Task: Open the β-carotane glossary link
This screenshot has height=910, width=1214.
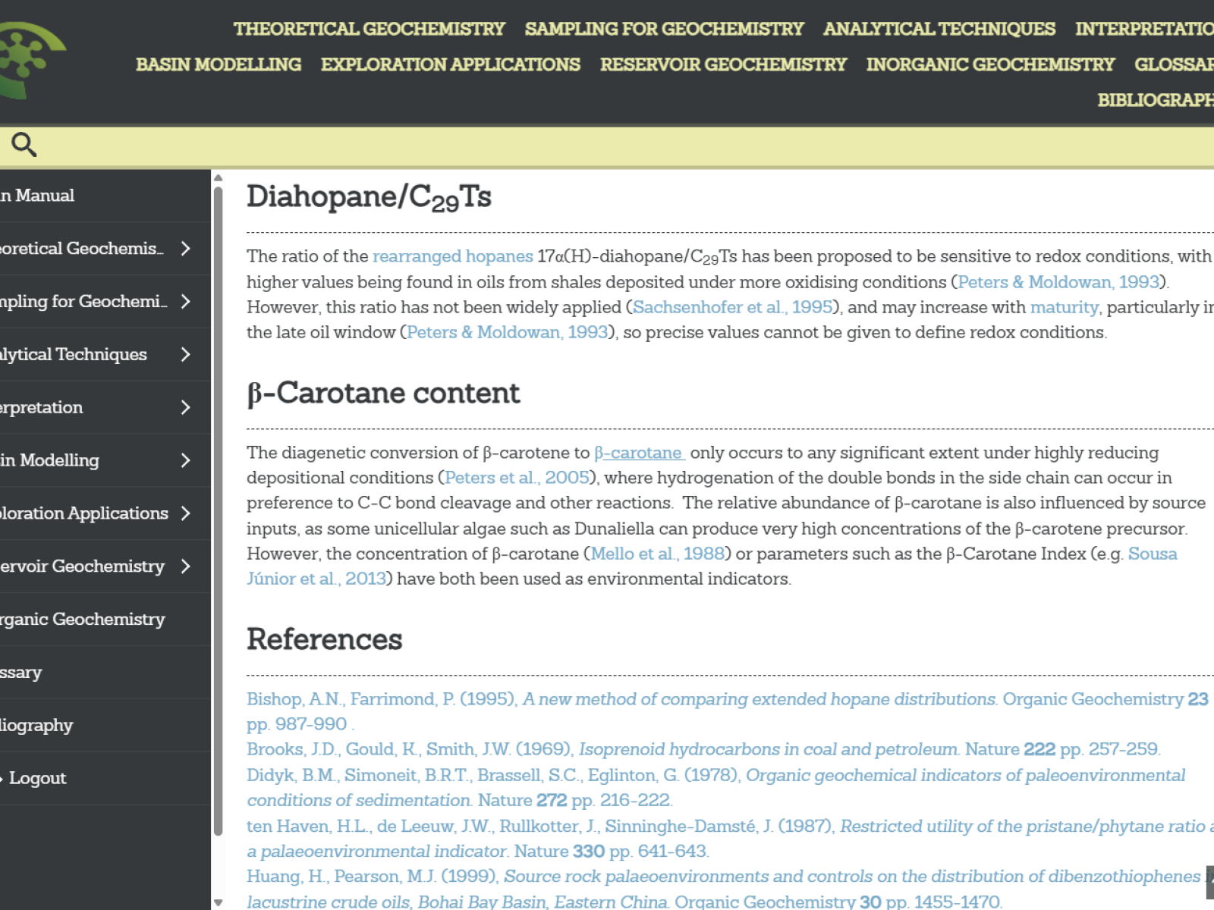Action: 639,453
